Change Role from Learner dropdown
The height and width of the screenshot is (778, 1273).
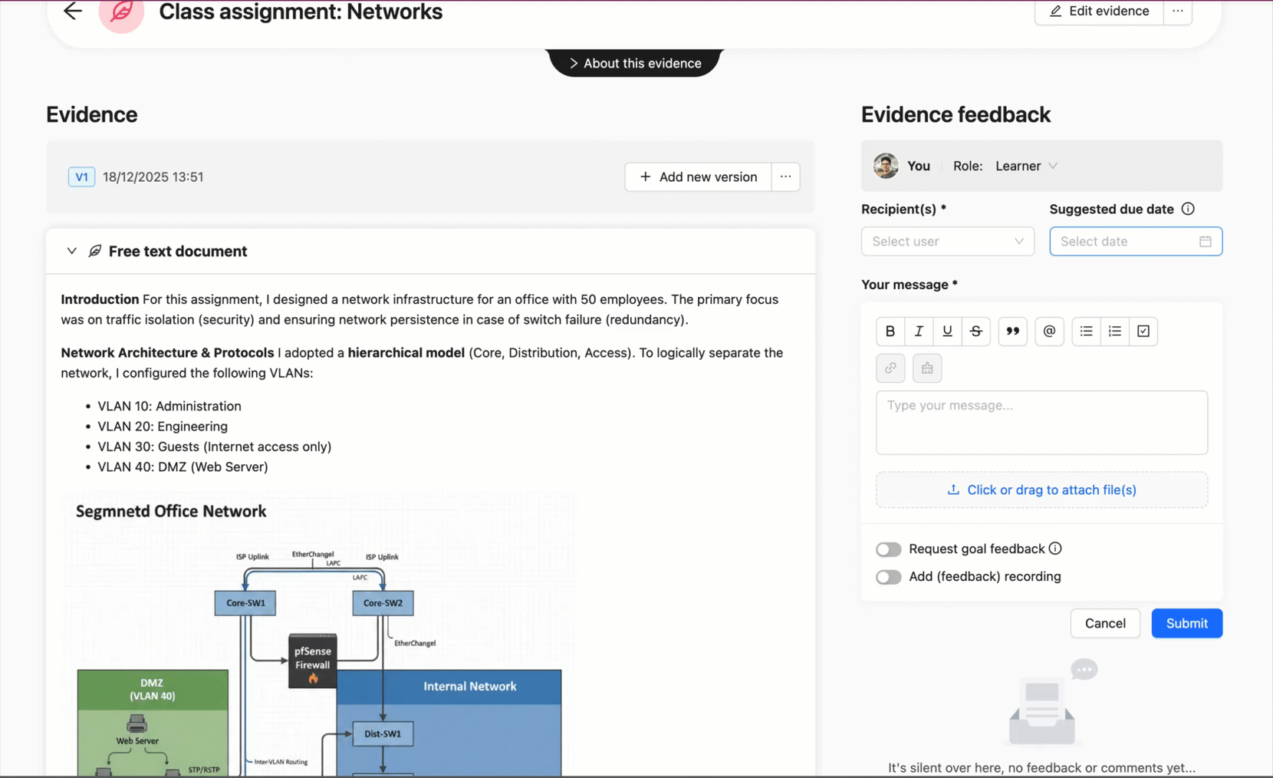pyautogui.click(x=1026, y=166)
